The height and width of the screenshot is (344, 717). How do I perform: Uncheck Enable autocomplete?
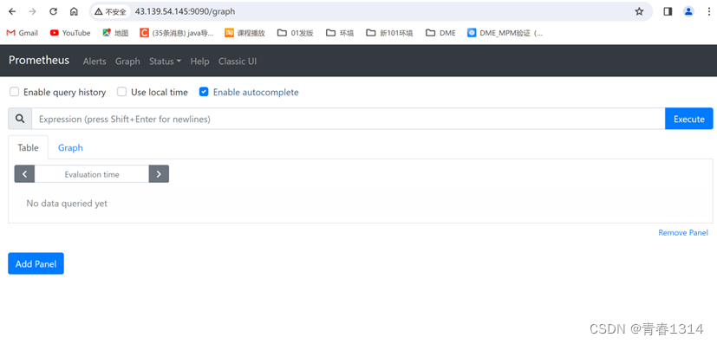coord(204,92)
